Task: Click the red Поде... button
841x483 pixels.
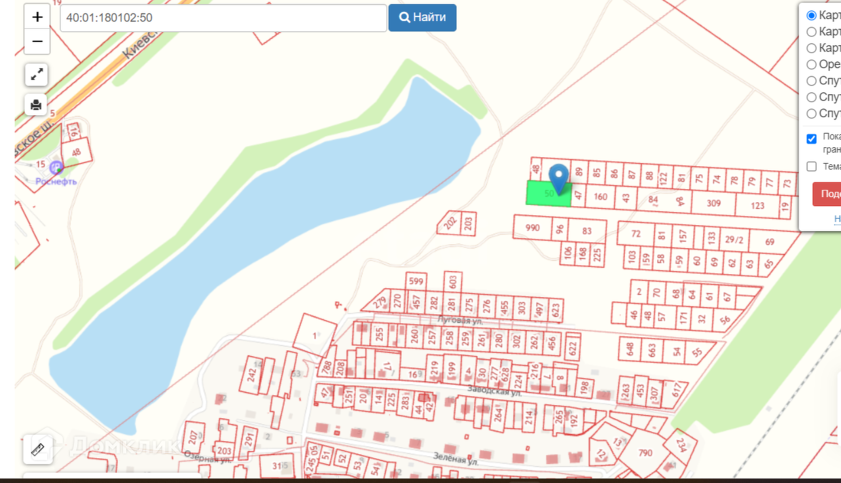Action: (x=827, y=194)
